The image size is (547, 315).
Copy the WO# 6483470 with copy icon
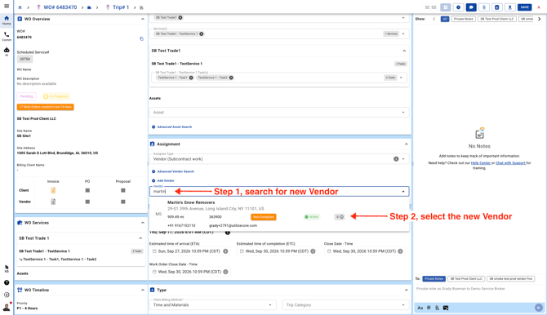click(x=141, y=38)
